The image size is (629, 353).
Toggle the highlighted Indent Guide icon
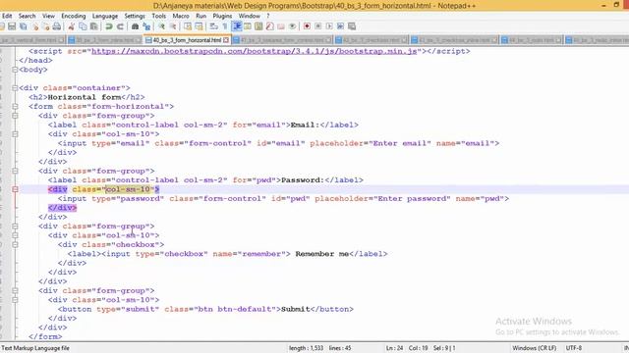[237, 26]
